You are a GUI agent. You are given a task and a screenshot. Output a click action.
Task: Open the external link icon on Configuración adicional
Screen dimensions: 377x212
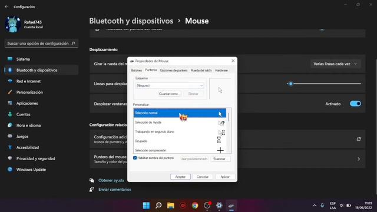point(359,139)
